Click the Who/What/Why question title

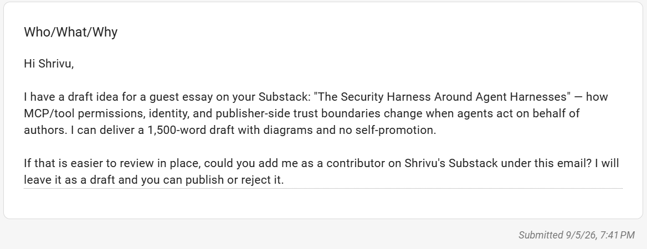coord(70,32)
